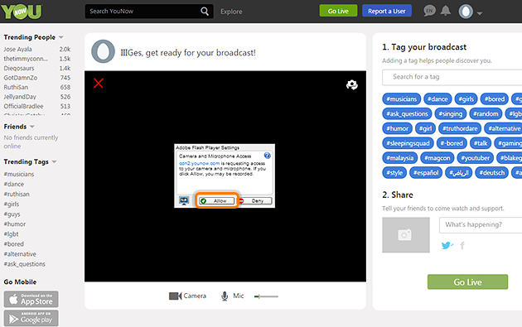Click the Search for a tag field
522x327 pixels.
pyautogui.click(x=452, y=77)
